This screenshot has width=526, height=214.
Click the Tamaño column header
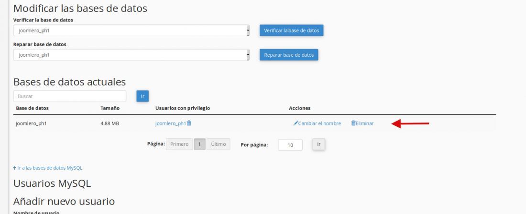pyautogui.click(x=110, y=108)
